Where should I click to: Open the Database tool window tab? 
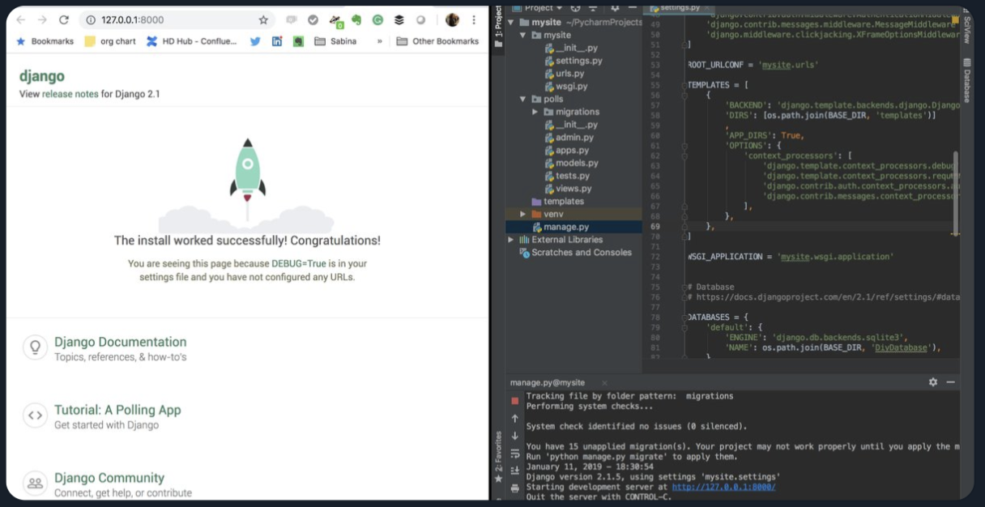pyautogui.click(x=967, y=80)
